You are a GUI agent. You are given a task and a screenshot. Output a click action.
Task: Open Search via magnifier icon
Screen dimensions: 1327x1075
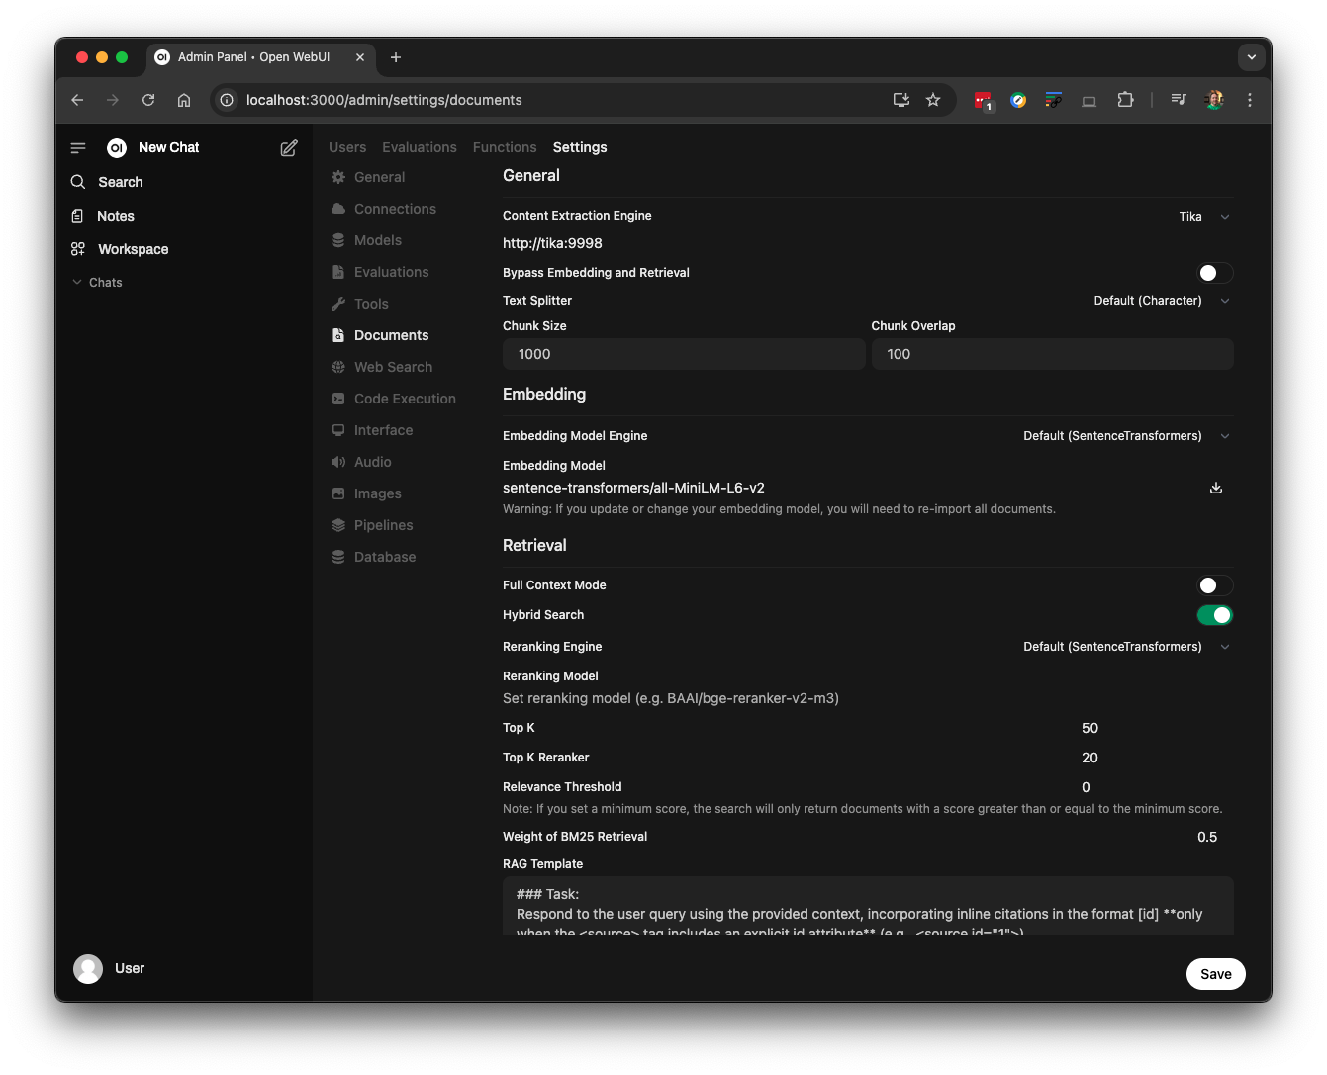point(78,182)
